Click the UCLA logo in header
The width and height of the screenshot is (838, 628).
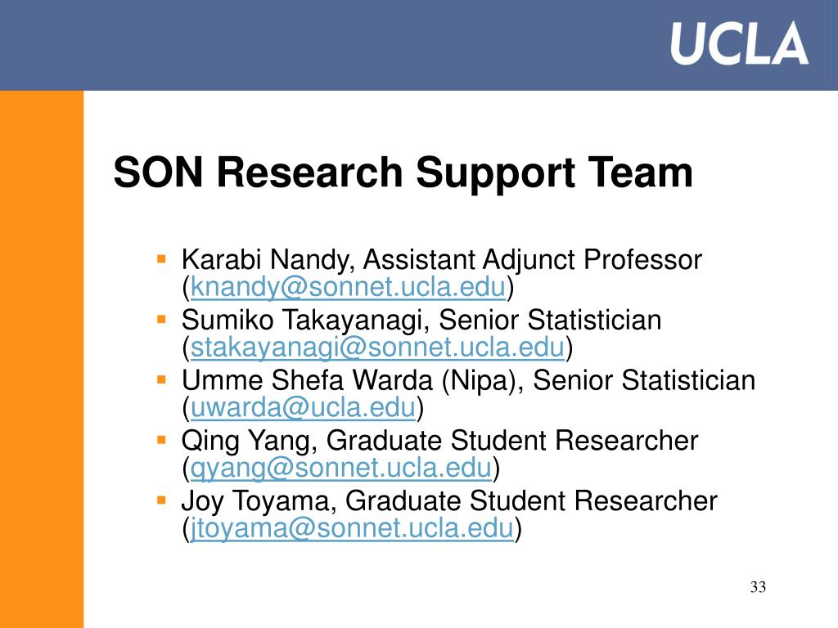tap(739, 44)
